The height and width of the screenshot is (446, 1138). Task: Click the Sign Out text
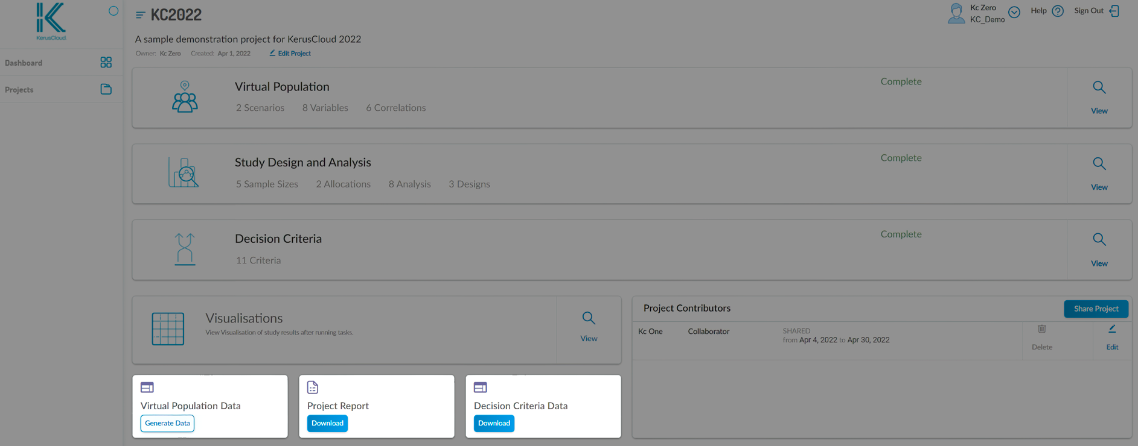click(x=1088, y=11)
